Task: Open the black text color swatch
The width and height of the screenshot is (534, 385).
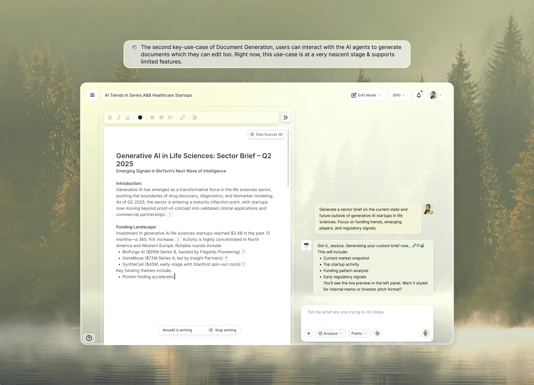Action: 140,117
